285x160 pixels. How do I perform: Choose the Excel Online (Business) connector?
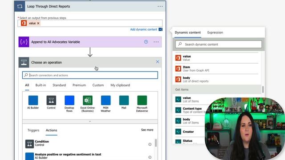tap(87, 104)
